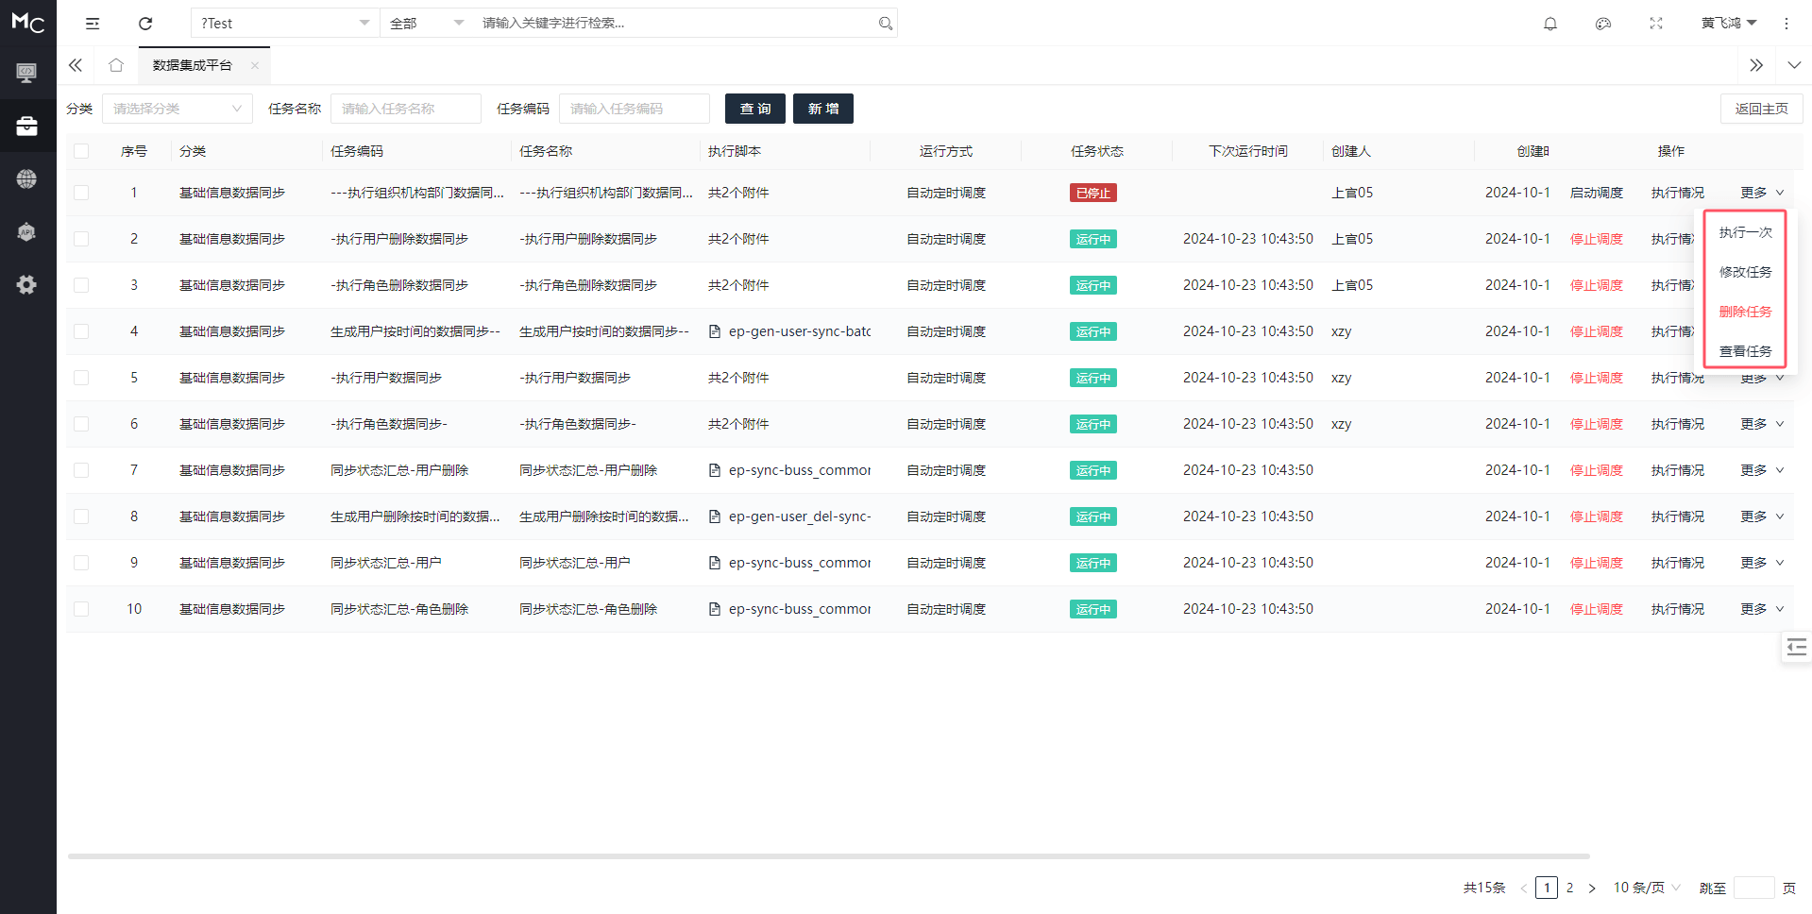This screenshot has width=1812, height=914.
Task: Open the briefcase icon in sidebar
Action: pos(26,126)
